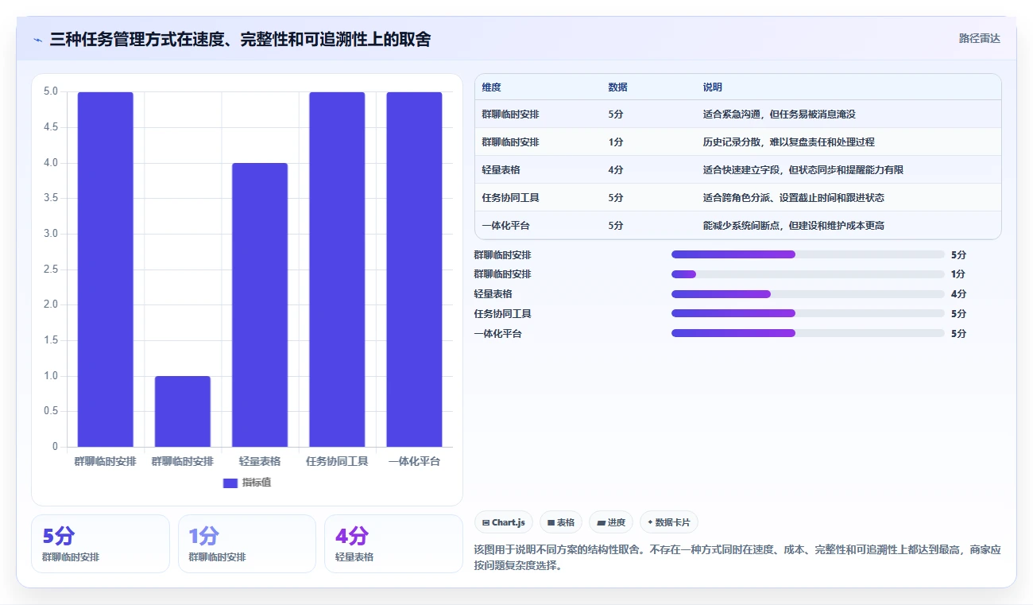Click the 1分 cell in the table
1033x605 pixels.
click(x=616, y=142)
